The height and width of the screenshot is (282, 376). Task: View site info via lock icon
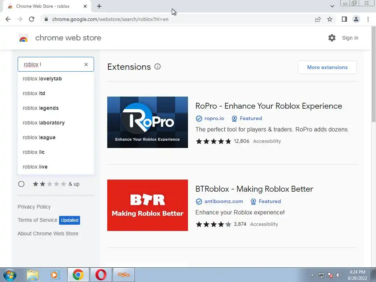coord(46,19)
